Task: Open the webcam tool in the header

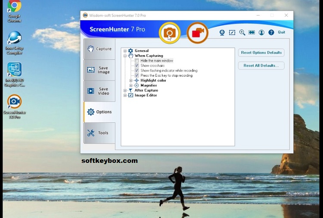Action: pos(222,33)
